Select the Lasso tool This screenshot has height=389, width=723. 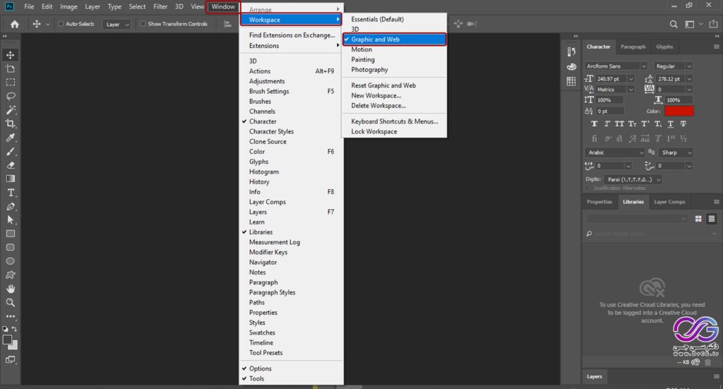10,96
